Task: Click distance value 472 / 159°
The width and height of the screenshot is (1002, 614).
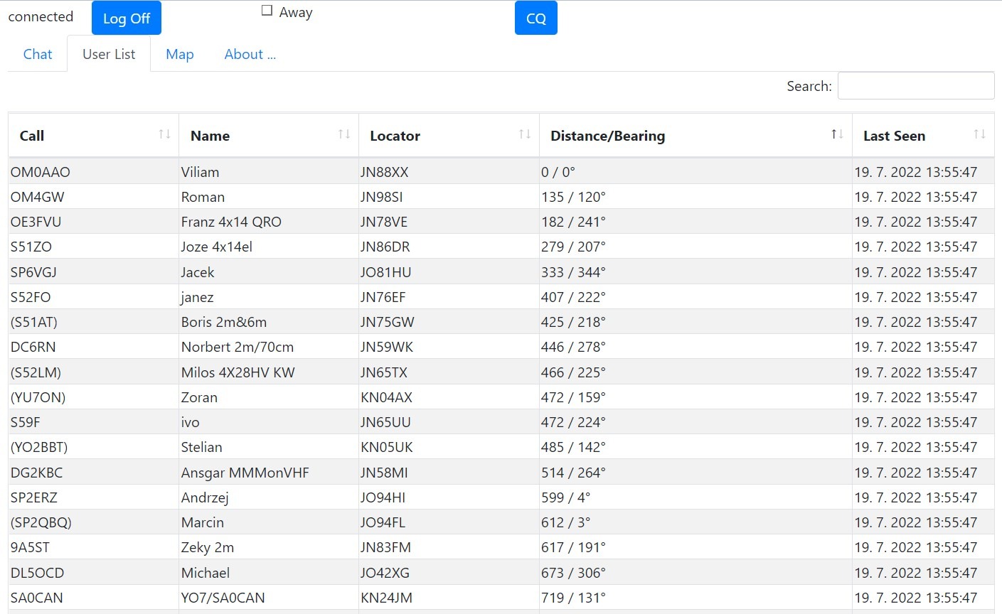Action: pyautogui.click(x=574, y=397)
